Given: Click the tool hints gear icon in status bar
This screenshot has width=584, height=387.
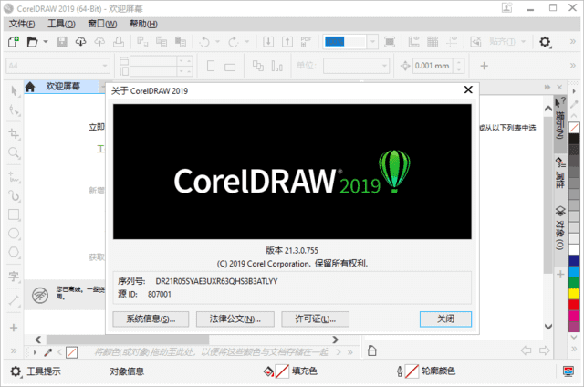Looking at the screenshot, I should pyautogui.click(x=16, y=371).
